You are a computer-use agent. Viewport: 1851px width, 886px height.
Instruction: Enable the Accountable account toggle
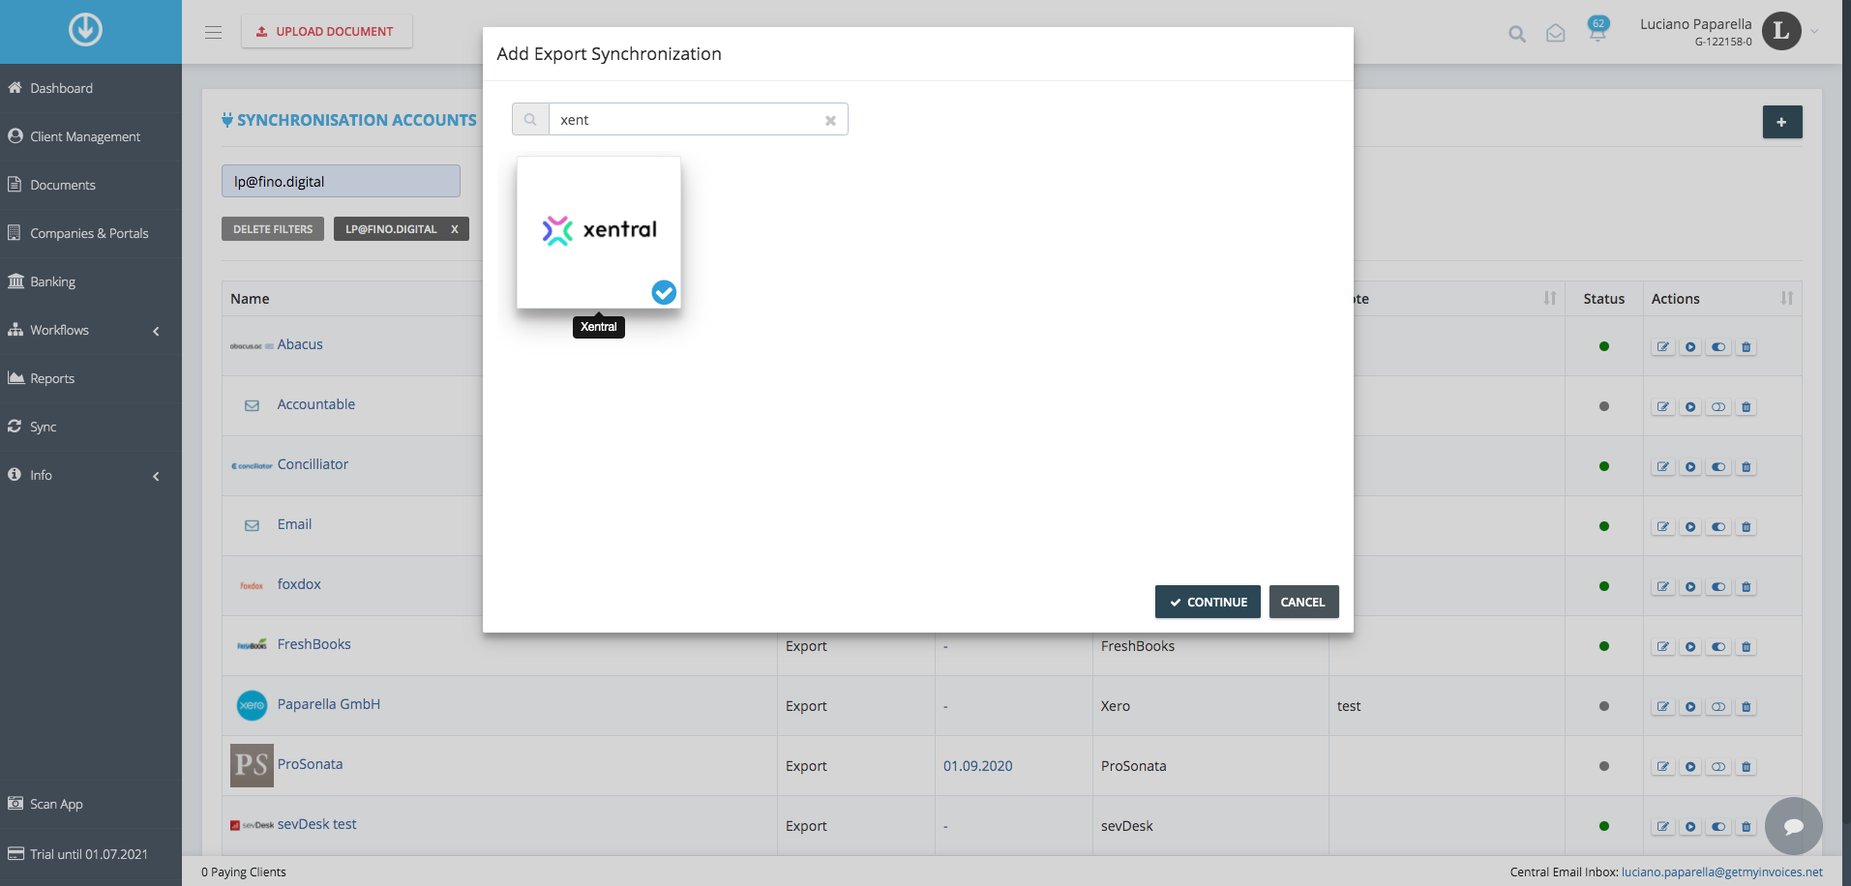[x=1718, y=406]
